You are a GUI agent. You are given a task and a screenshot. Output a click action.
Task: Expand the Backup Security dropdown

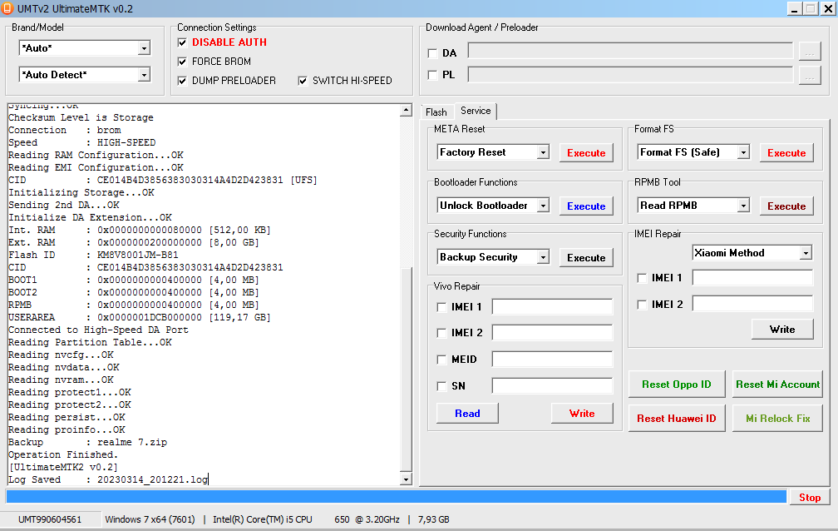point(543,257)
